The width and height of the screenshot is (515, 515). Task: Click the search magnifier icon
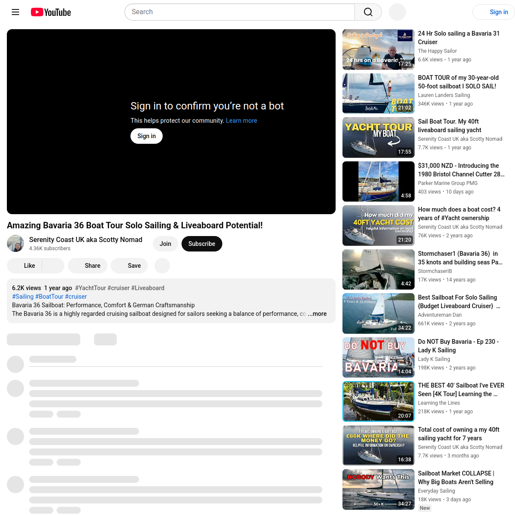click(368, 12)
